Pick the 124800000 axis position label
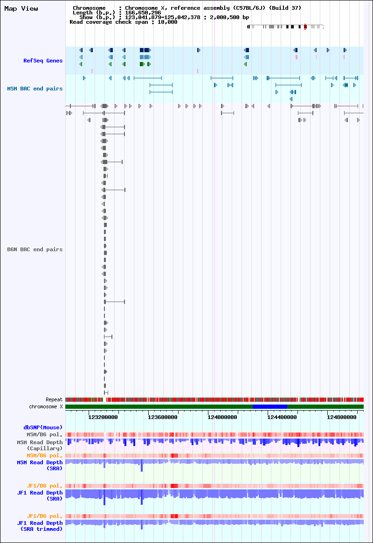 pyautogui.click(x=341, y=417)
